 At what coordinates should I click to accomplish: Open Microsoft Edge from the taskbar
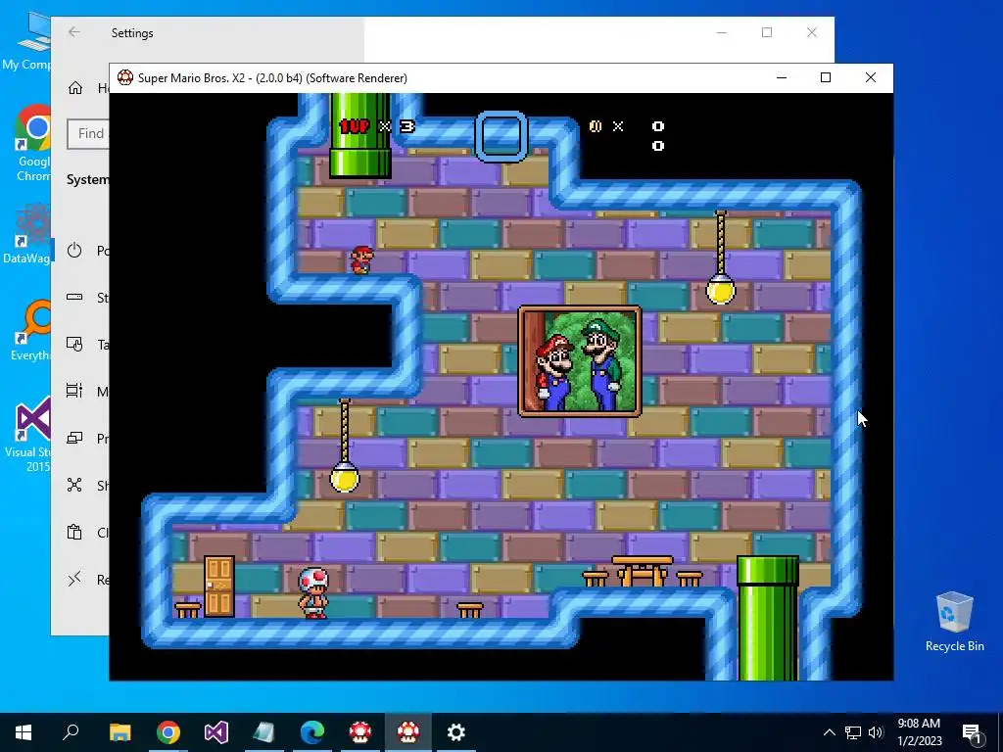312,732
